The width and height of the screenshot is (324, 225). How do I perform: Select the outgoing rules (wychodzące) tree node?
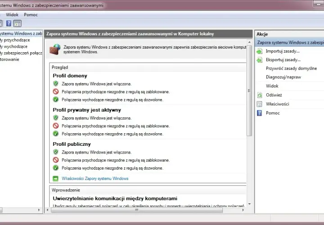pyautogui.click(x=13, y=46)
